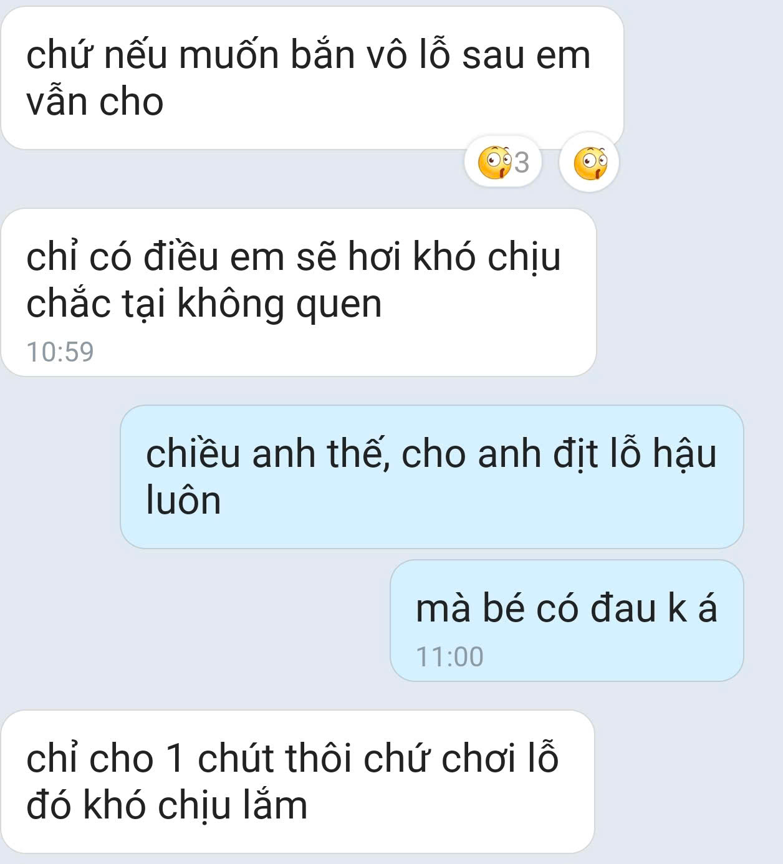Select the last message ending 'khó chịu lắm'

click(x=298, y=782)
